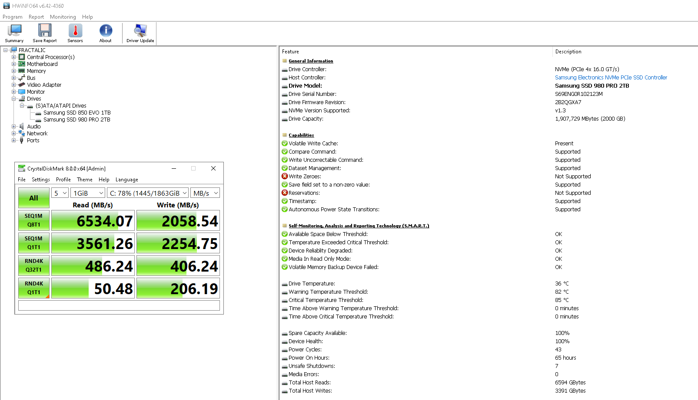Click the Memory module icon

point(22,71)
